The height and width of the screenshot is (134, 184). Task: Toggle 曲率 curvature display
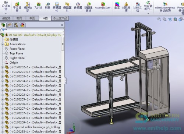pyautogui.click(x=117, y=6)
